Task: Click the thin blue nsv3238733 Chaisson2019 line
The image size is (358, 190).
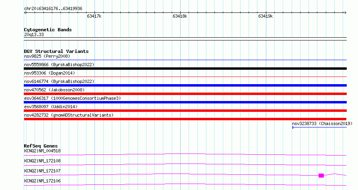Action: tap(320, 127)
